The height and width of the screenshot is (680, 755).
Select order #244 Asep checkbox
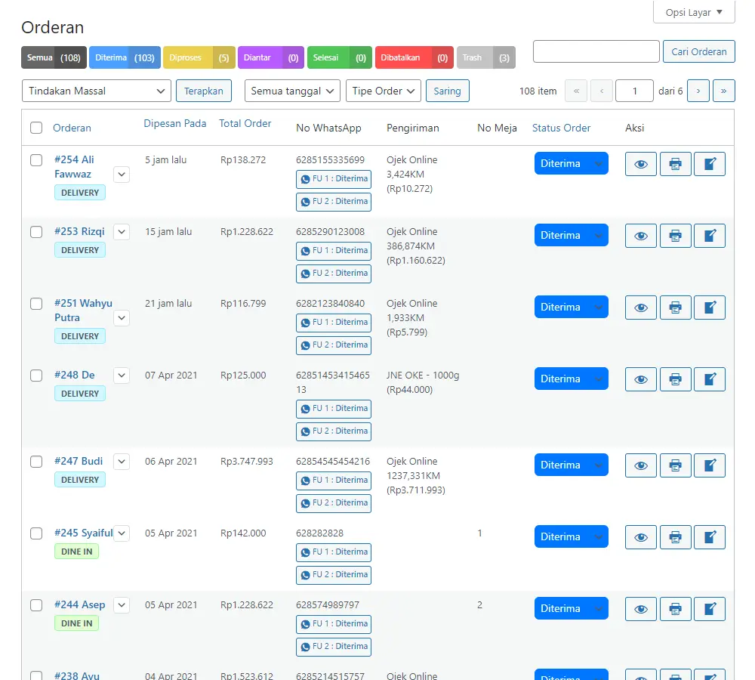click(36, 605)
